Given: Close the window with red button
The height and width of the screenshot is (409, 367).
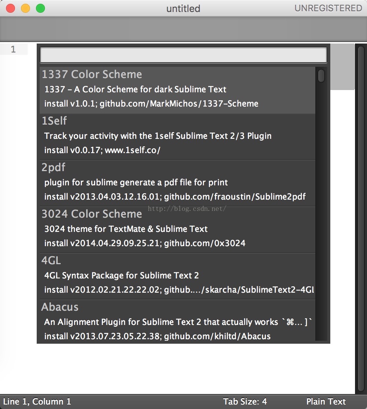Looking at the screenshot, I should point(10,8).
